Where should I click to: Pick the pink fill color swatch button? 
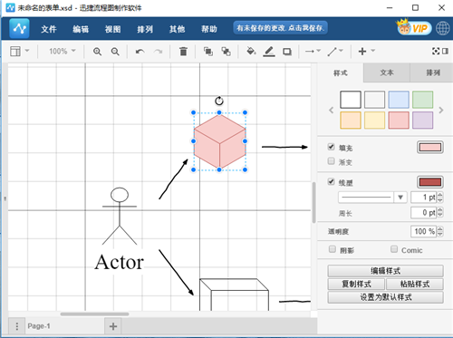coord(430,148)
